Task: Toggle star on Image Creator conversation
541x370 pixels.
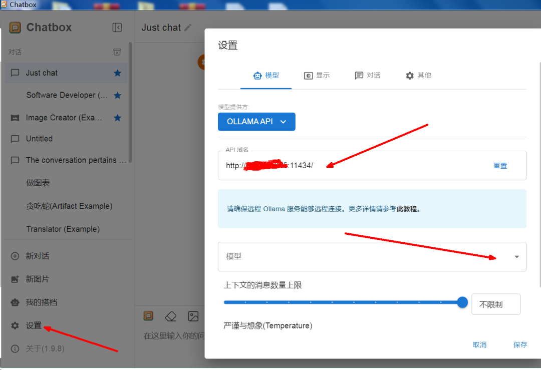Action: click(117, 118)
